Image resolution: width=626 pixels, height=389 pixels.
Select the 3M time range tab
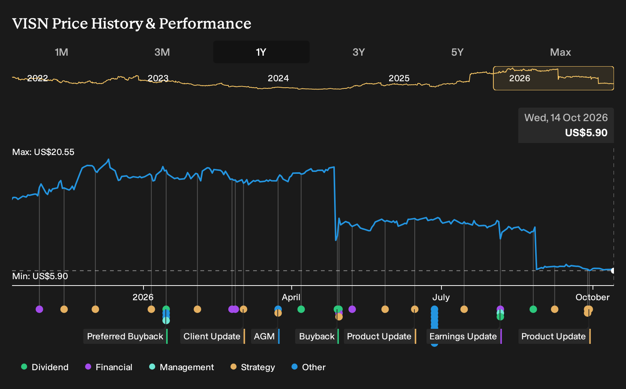(162, 52)
